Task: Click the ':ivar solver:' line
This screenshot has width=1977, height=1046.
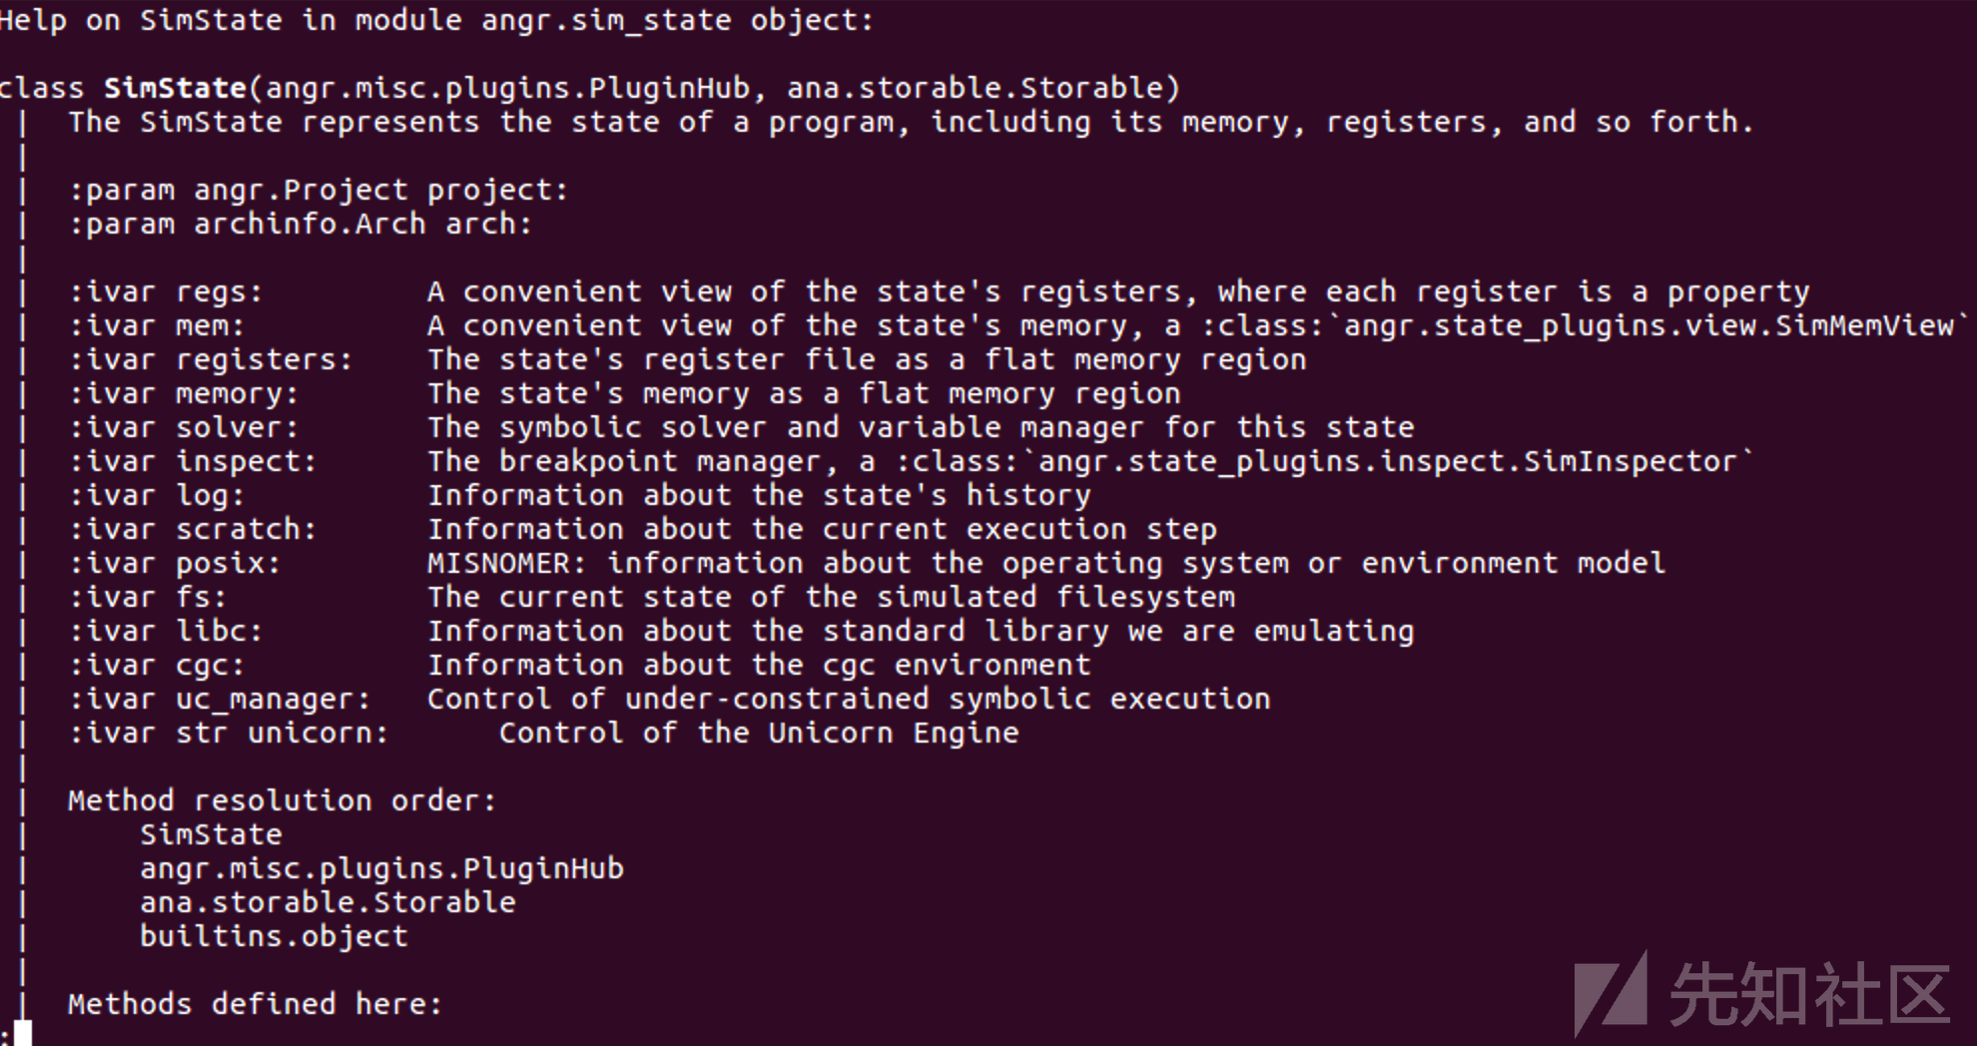Action: [741, 427]
